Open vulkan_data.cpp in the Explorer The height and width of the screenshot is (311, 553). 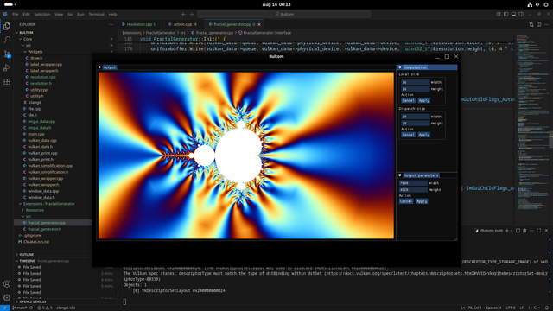[42, 140]
